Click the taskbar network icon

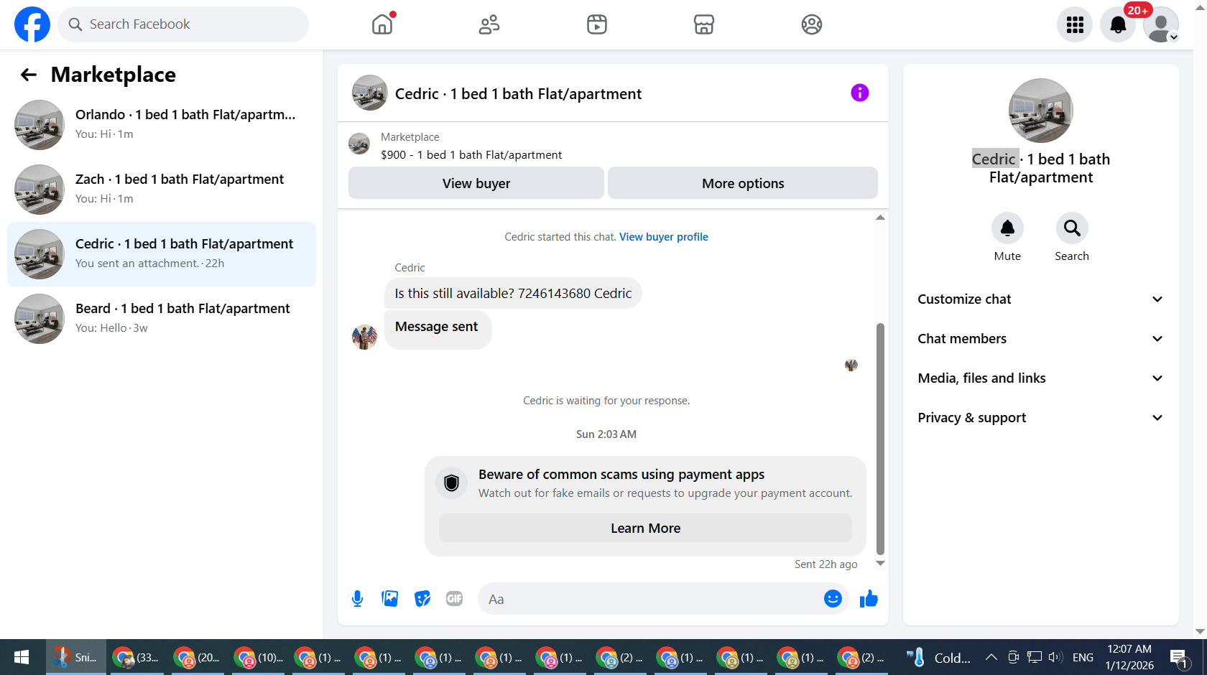1034,657
